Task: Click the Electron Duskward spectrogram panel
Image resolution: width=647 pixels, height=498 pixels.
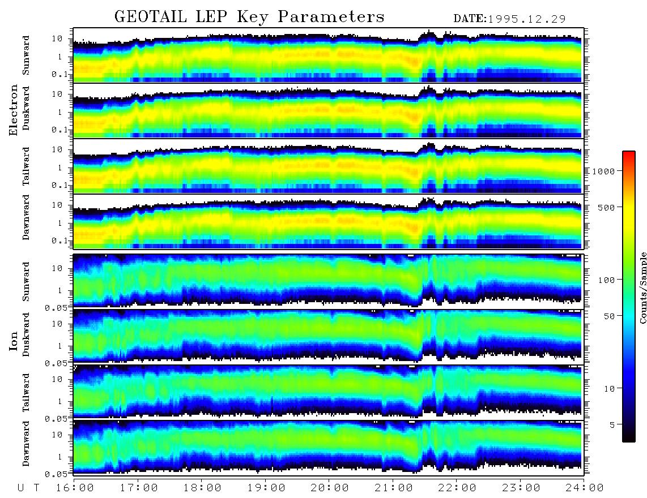Action: click(329, 110)
